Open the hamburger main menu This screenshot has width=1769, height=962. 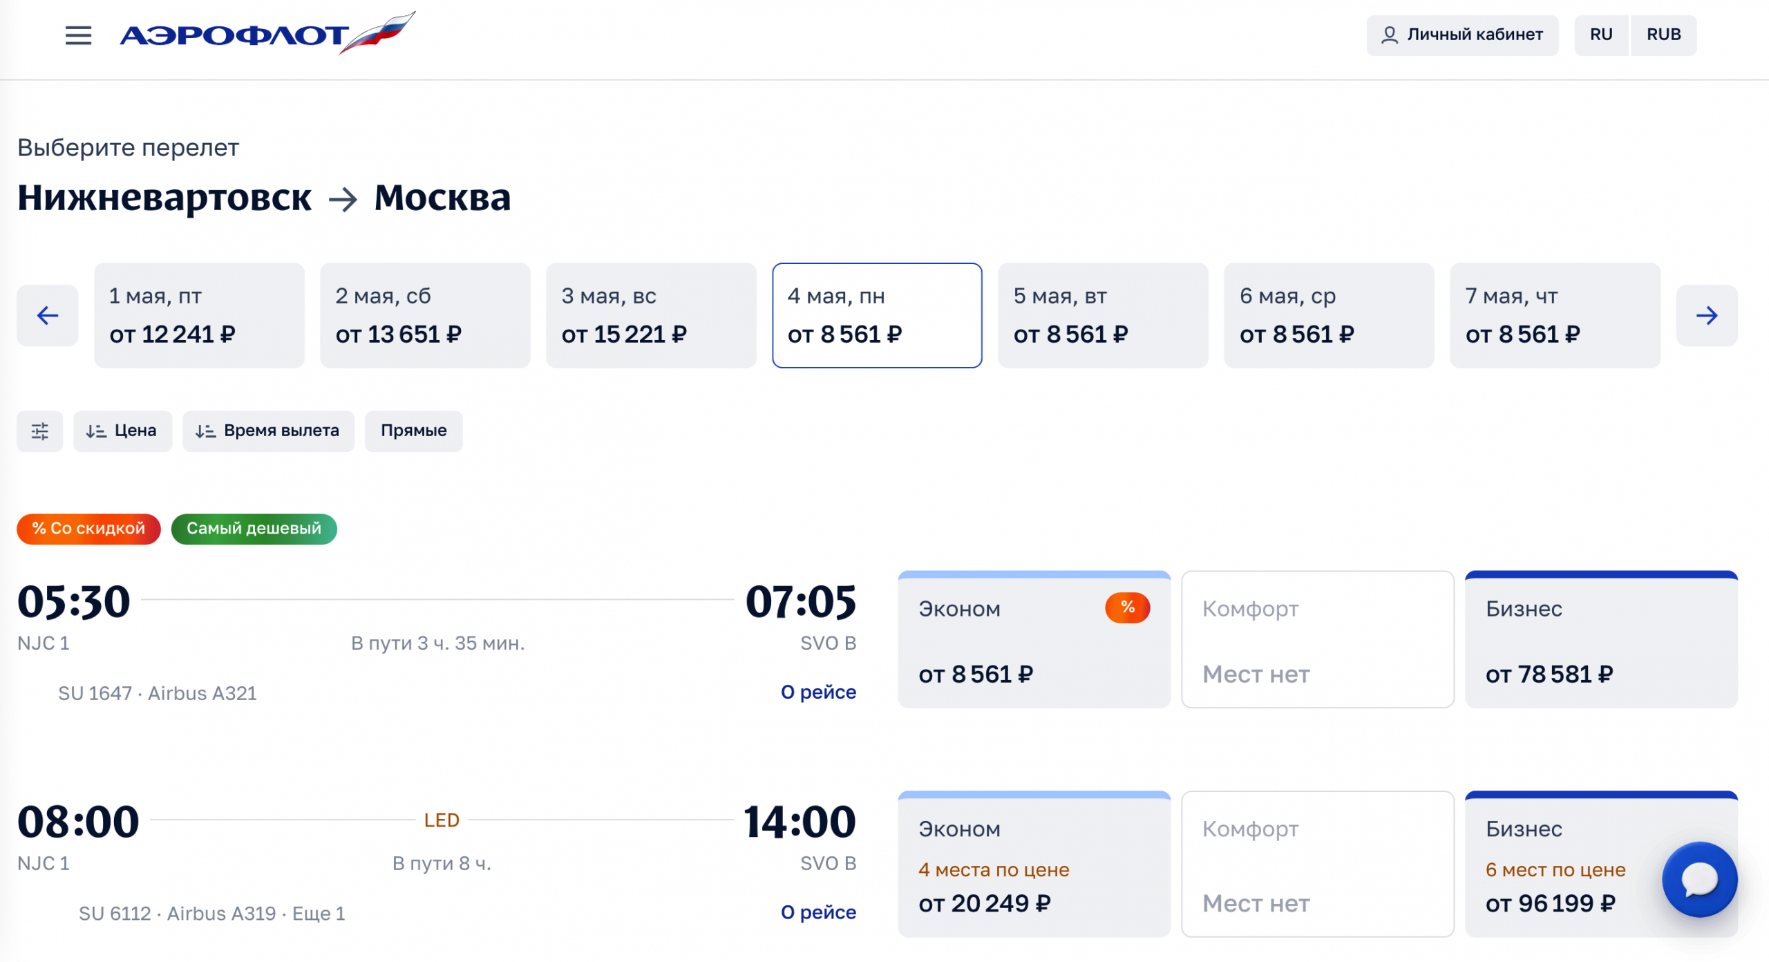tap(78, 35)
